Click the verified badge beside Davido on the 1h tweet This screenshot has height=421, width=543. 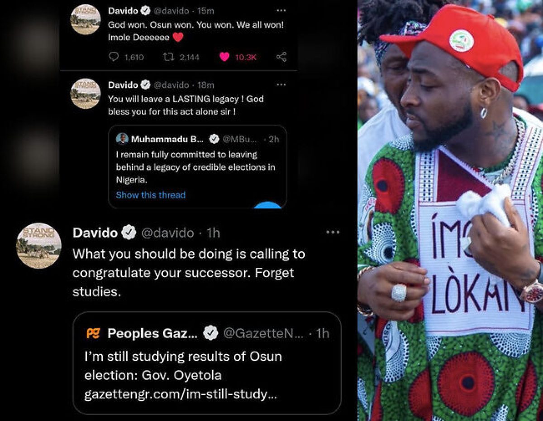[x=130, y=233]
